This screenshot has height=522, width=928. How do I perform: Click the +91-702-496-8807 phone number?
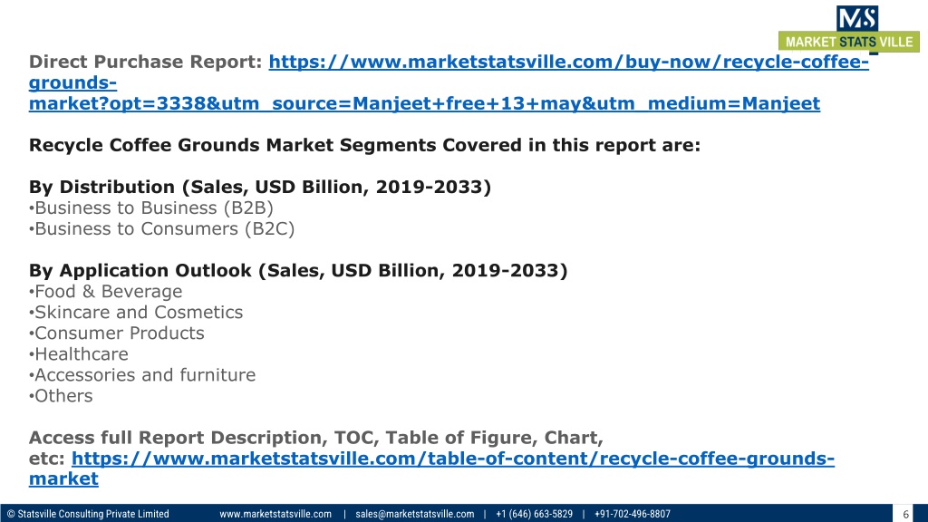pos(632,514)
